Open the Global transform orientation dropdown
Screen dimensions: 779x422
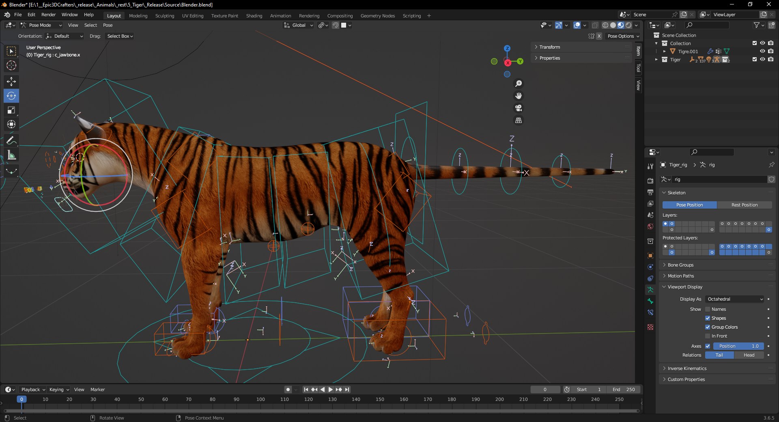[x=299, y=25]
